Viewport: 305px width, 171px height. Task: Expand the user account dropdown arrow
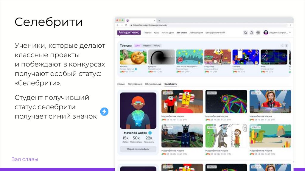point(290,33)
